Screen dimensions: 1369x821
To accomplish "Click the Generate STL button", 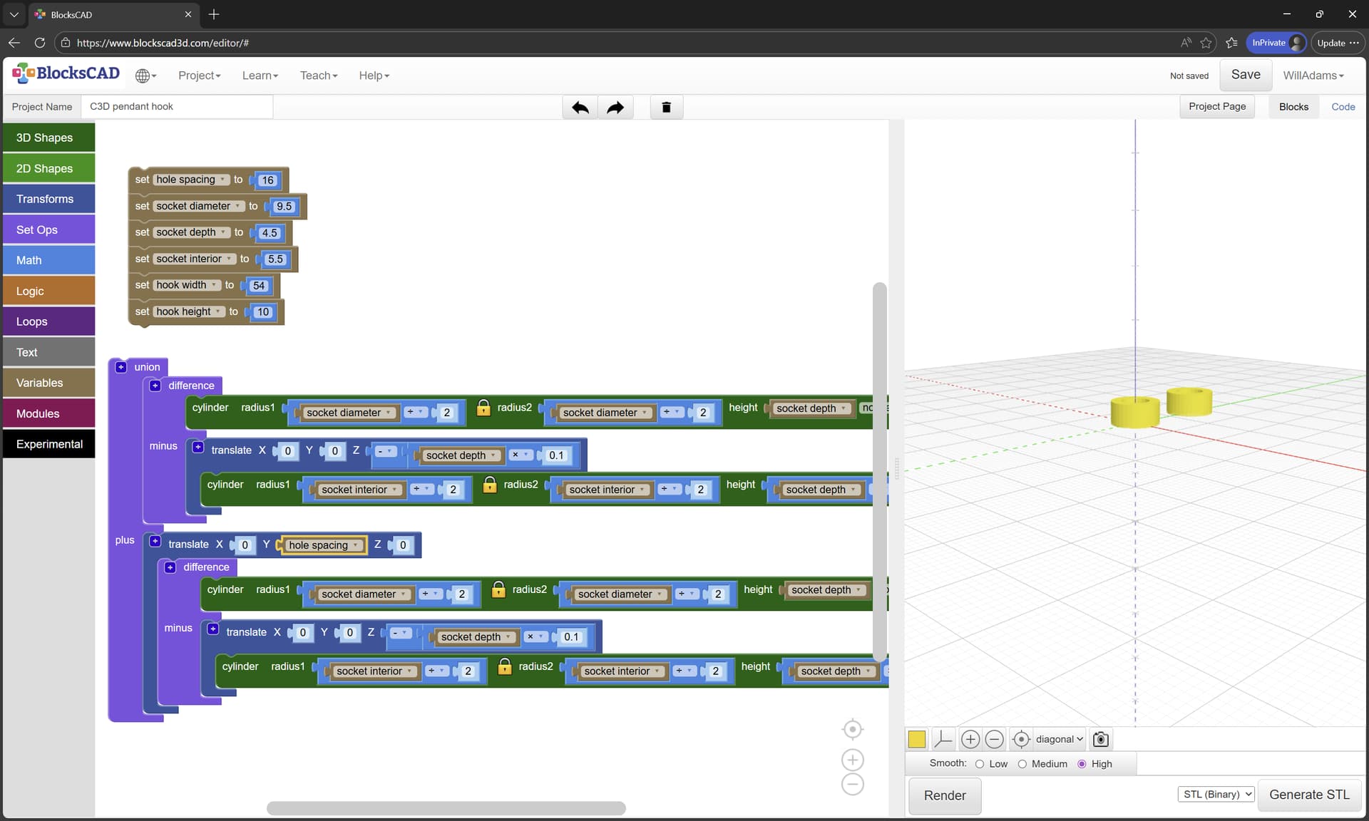I will click(x=1309, y=795).
